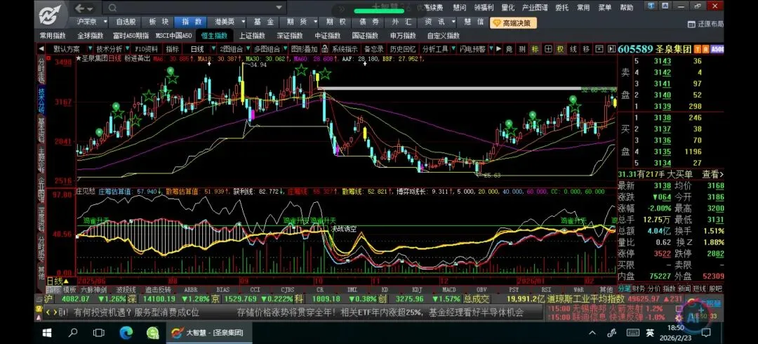Click the F10资料 toolbar item

(146, 49)
